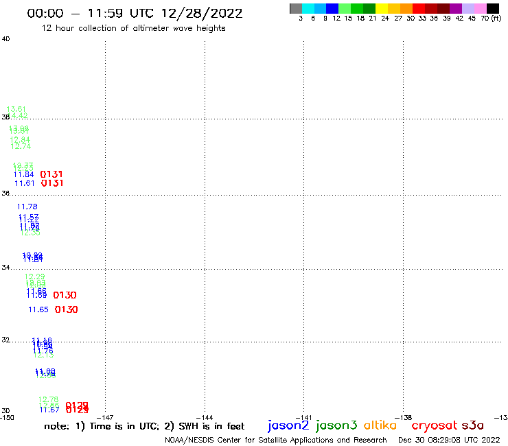
Task: Click the purple swatch in the color scale
Action: tap(456, 8)
